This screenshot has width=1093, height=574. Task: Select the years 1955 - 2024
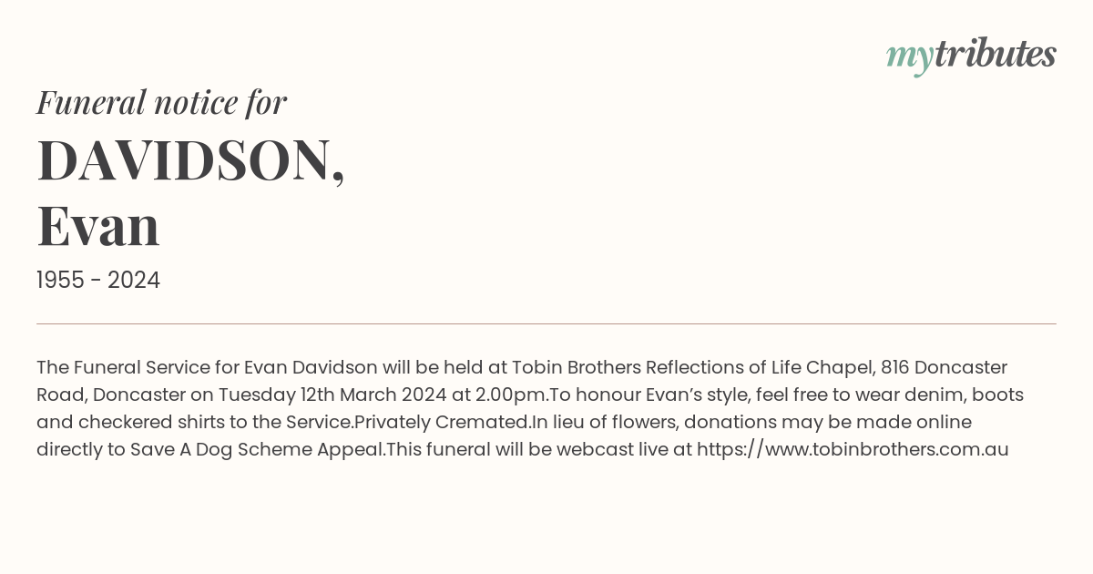click(98, 281)
